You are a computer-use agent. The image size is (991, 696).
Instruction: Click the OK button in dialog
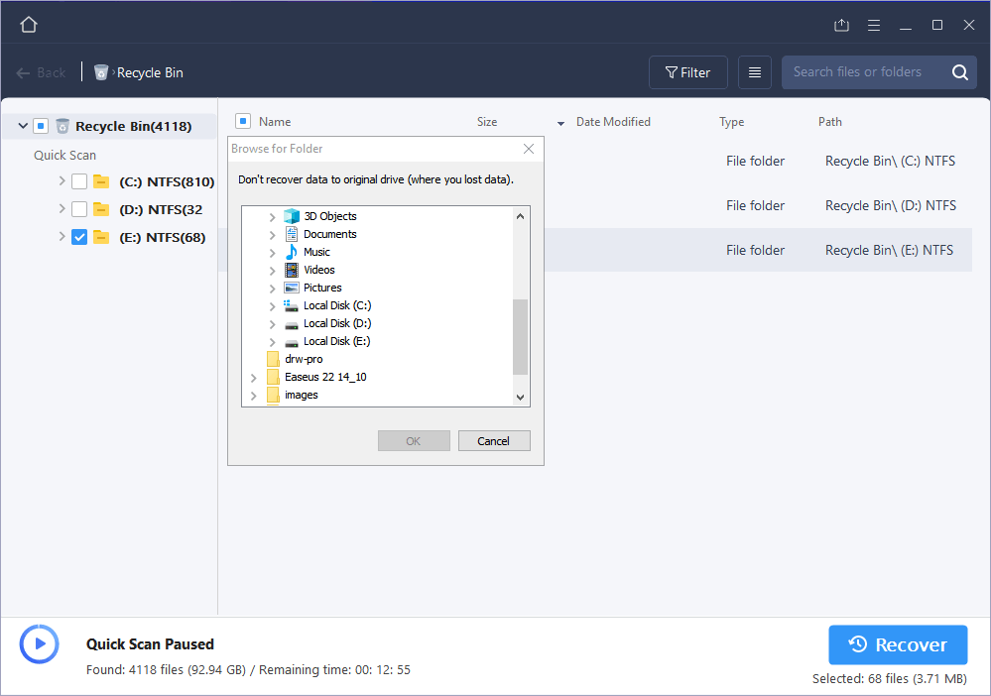tap(414, 441)
